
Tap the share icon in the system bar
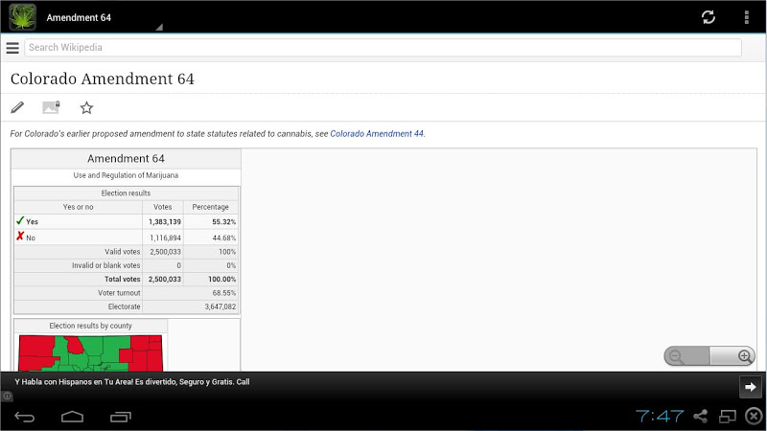coord(701,417)
